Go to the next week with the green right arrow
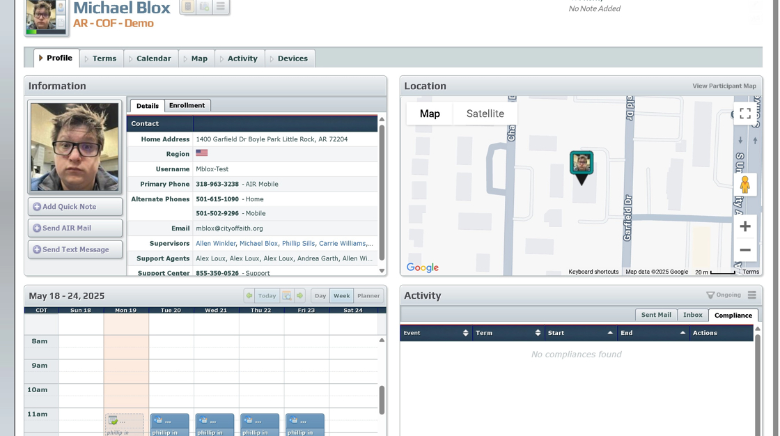The image size is (780, 436). click(300, 295)
